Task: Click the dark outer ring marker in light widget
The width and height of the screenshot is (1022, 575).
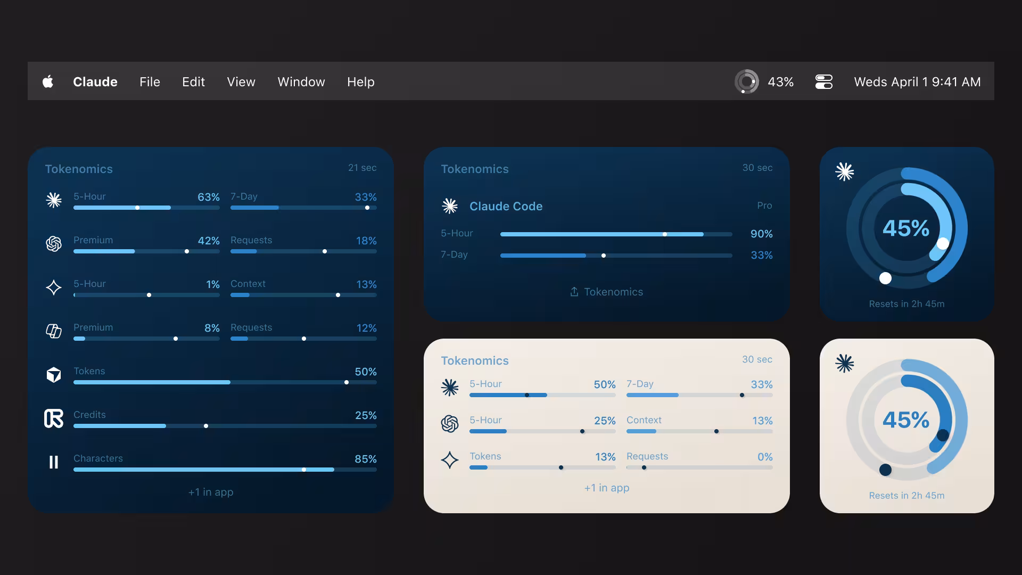Action: [x=885, y=470]
